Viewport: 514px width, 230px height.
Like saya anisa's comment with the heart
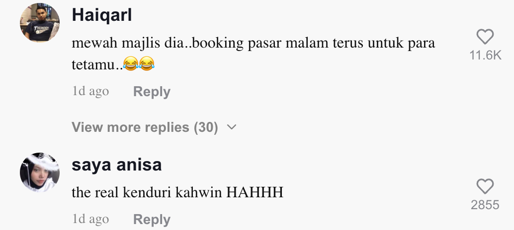[485, 186]
